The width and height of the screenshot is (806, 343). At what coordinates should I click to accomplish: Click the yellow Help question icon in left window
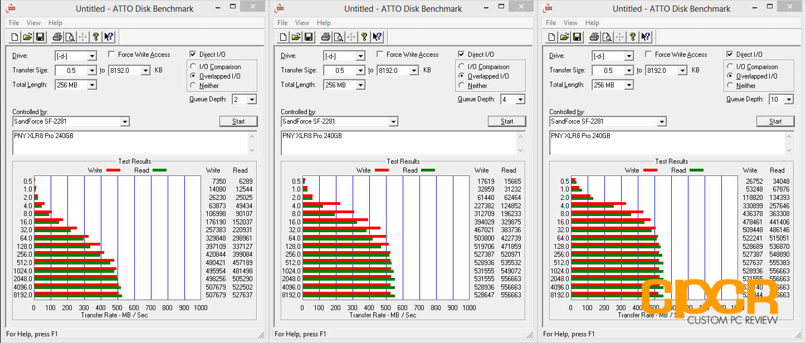(96, 37)
